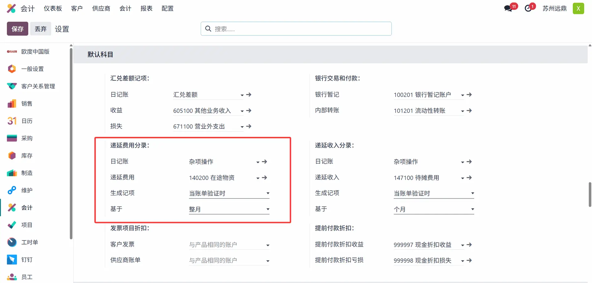
Task: Click the 丢弃 button
Action: 40,29
